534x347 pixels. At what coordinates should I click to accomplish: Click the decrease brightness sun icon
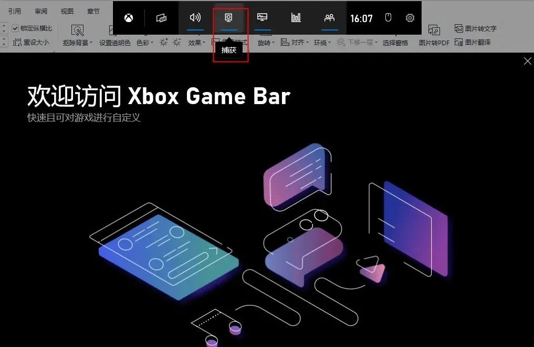pos(177,42)
